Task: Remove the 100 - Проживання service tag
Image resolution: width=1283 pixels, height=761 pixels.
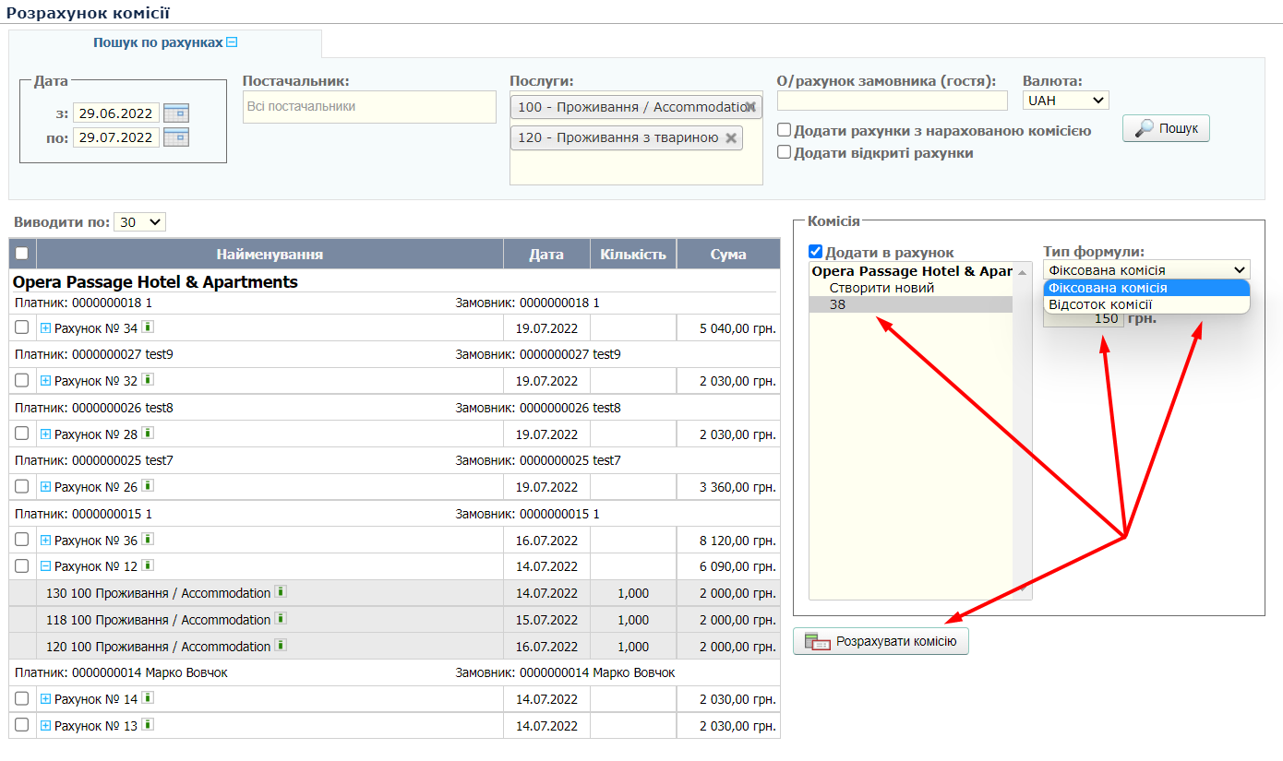Action: point(751,107)
